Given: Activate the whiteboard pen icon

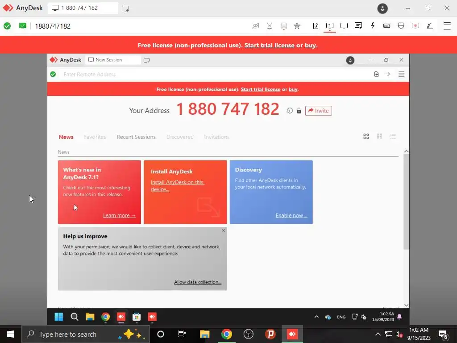Looking at the screenshot, I should pos(430,26).
